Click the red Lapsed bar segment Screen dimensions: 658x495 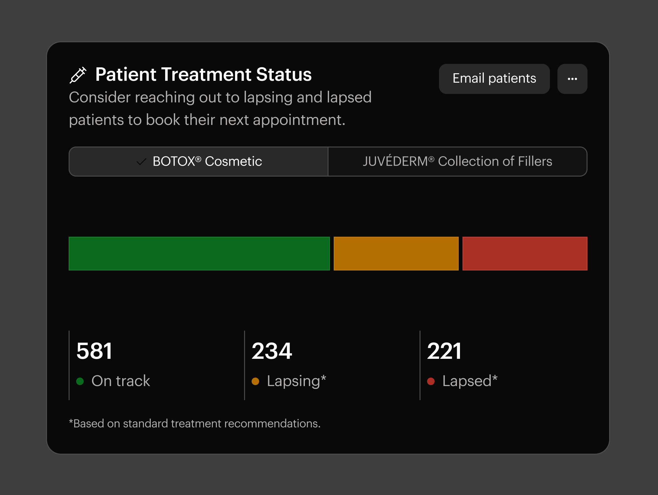pos(525,254)
